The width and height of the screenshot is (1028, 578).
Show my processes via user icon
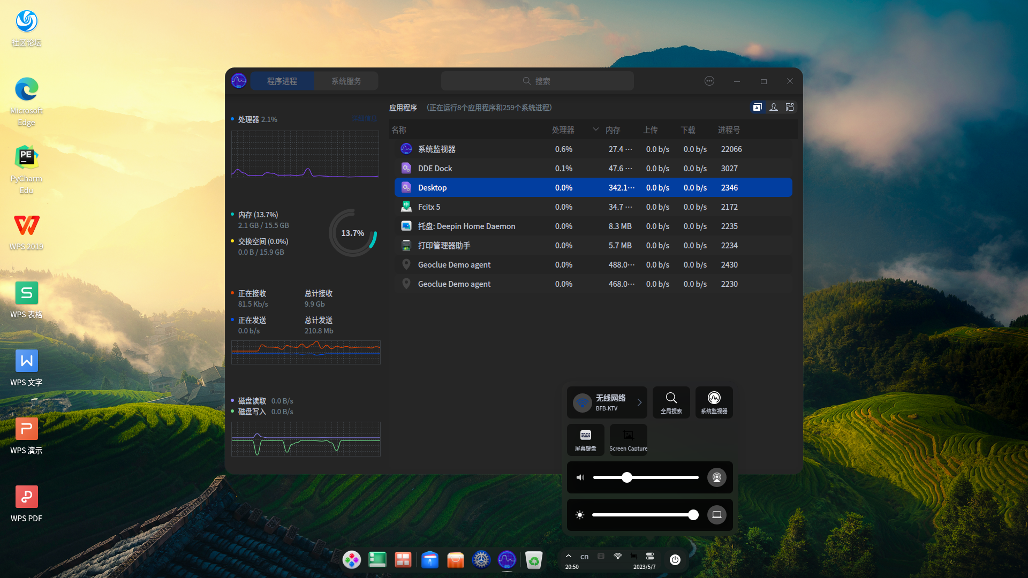pos(774,108)
